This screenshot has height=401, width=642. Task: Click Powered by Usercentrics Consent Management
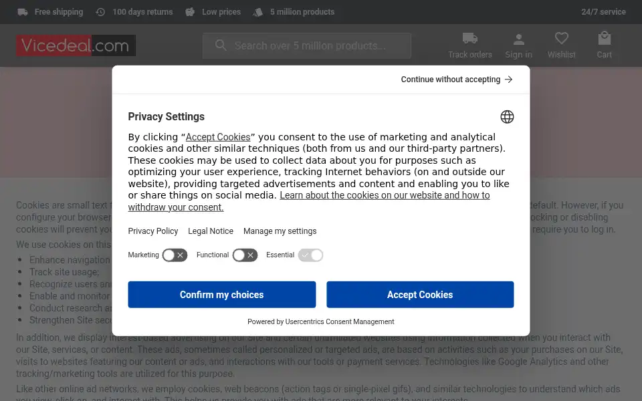click(320, 321)
